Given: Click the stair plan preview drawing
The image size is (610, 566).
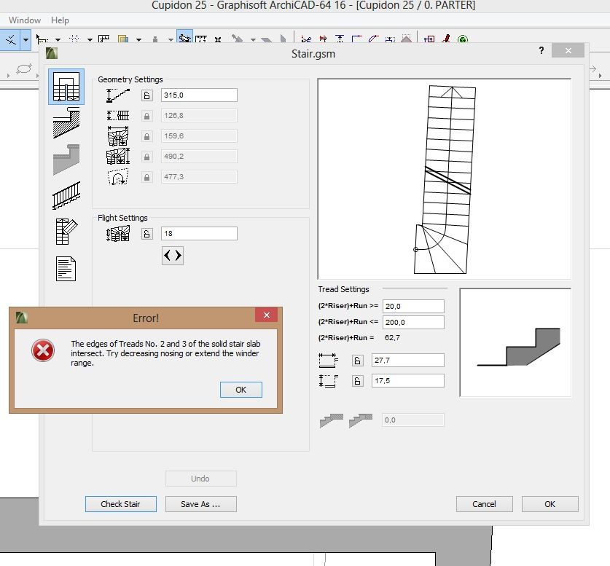Looking at the screenshot, I should [445, 178].
